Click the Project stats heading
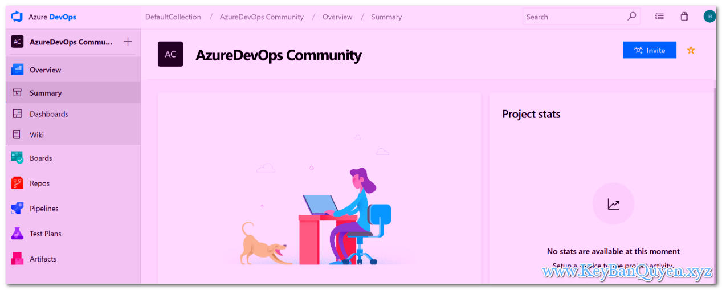 pos(531,114)
